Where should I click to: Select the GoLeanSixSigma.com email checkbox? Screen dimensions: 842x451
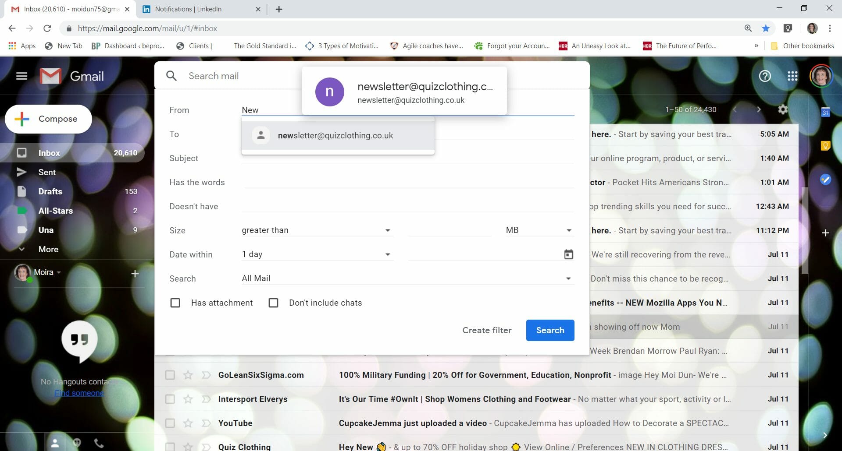(x=170, y=375)
